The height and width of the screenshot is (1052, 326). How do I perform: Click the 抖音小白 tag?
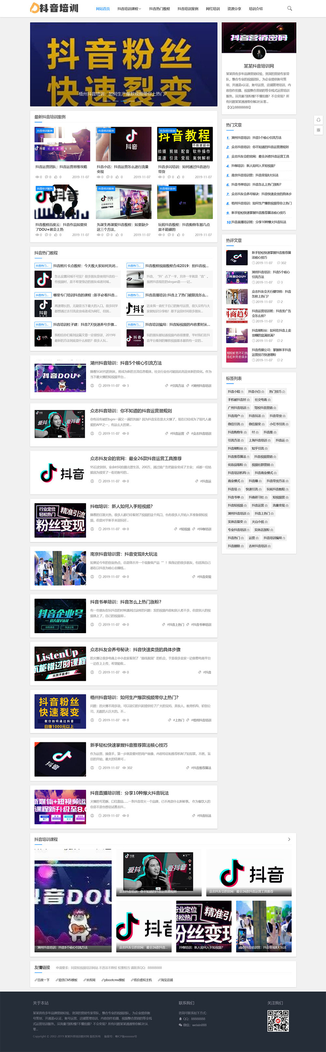click(x=256, y=392)
